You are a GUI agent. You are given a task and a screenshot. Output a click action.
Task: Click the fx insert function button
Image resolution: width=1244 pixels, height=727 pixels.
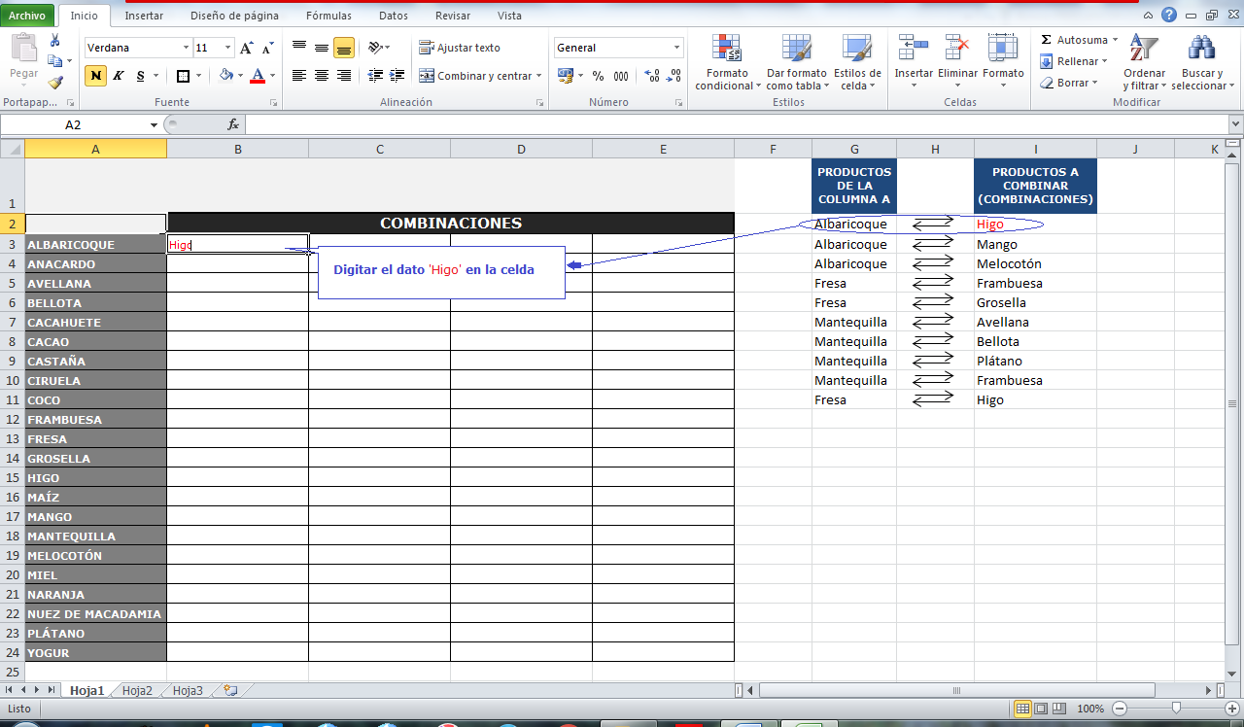[233, 124]
